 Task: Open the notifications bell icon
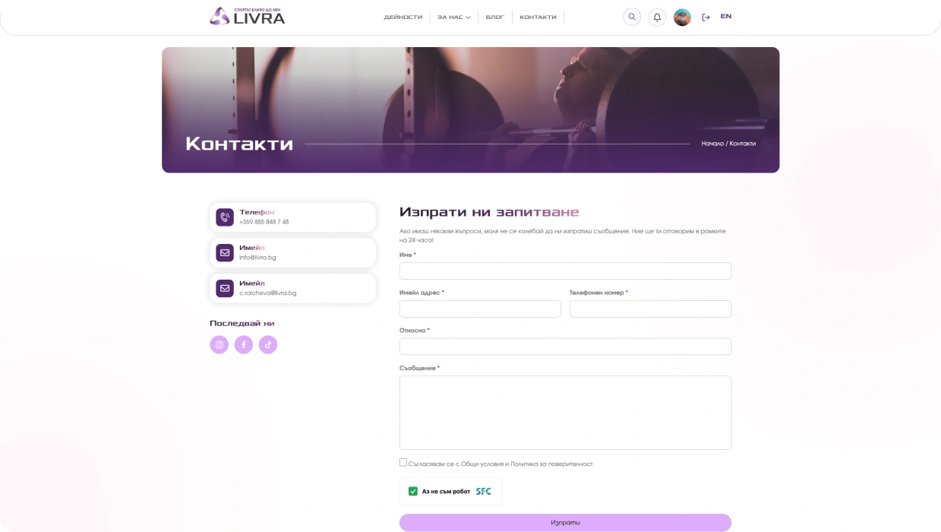point(657,17)
